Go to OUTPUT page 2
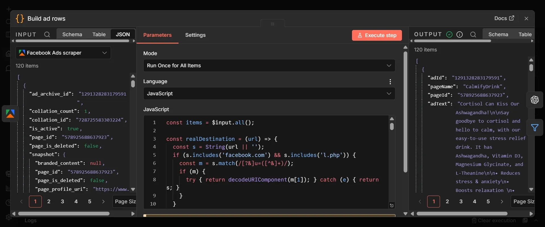The height and width of the screenshot is (227, 545). coord(447,202)
